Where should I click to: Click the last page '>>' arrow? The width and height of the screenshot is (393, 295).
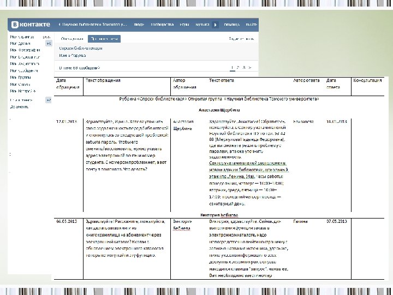[x=250, y=68]
